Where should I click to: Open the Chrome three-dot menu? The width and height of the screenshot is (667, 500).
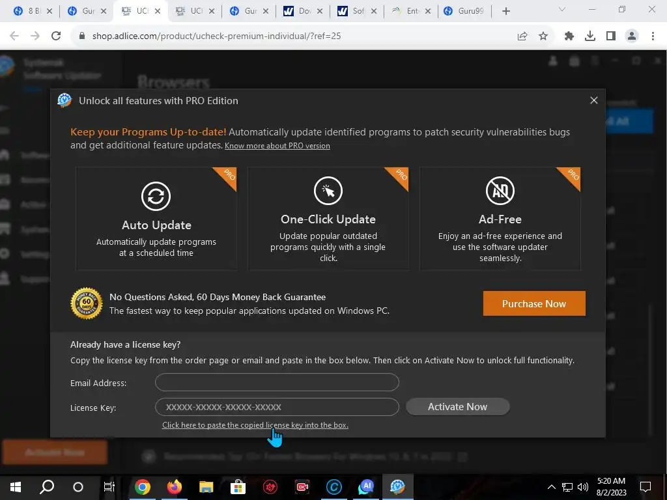tap(653, 36)
